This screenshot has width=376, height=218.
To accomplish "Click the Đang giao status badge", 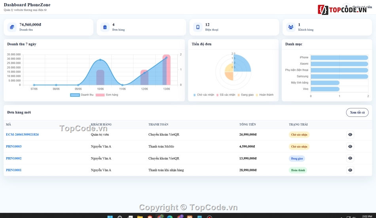I will (297, 158).
